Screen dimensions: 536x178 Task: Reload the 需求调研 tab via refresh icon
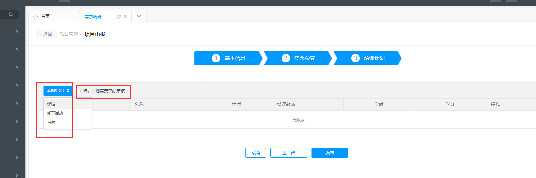118,17
